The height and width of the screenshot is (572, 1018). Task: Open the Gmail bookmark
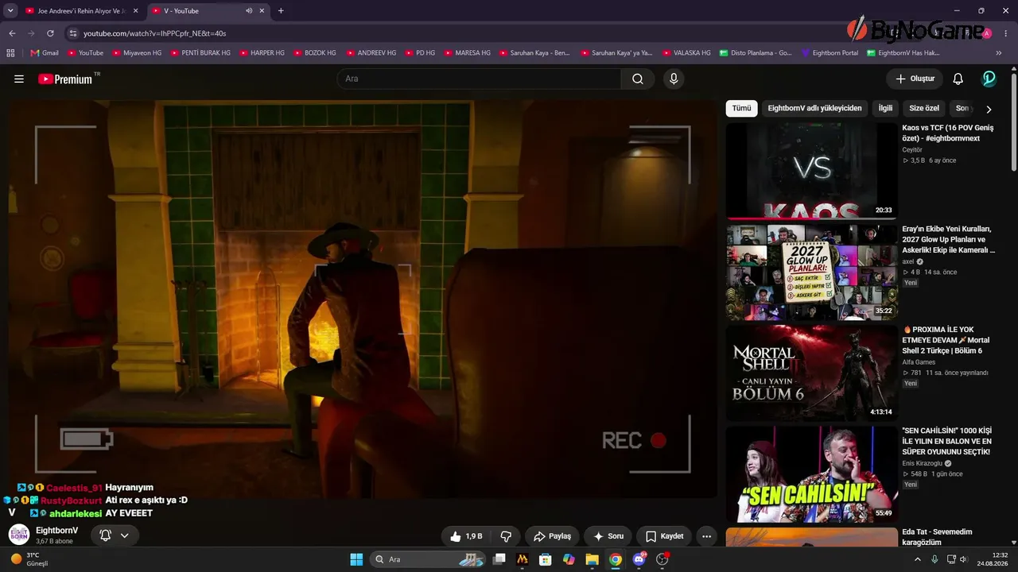(x=45, y=53)
